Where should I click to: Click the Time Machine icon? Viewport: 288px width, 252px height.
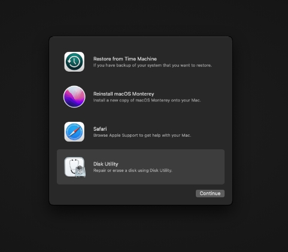(x=74, y=62)
